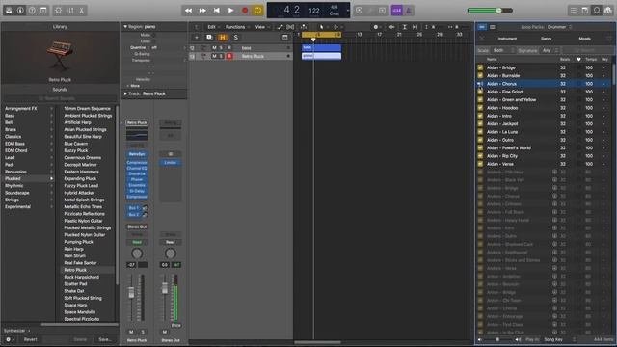Click the global Solo S button in track header
The height and width of the screenshot is (347, 617).
pos(235,38)
